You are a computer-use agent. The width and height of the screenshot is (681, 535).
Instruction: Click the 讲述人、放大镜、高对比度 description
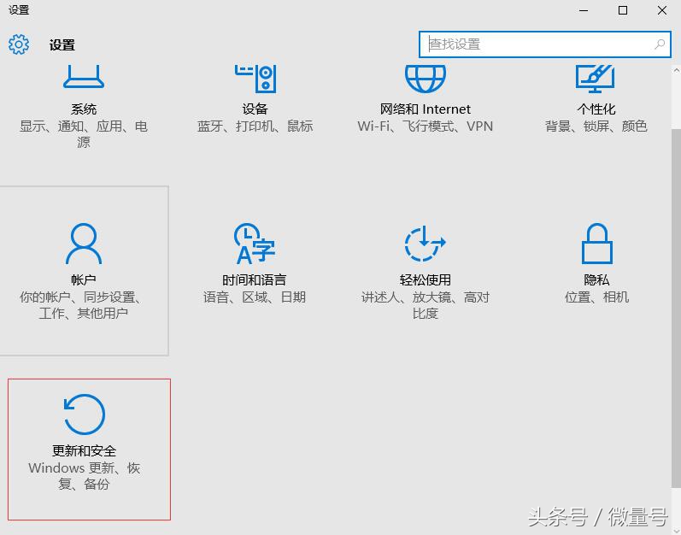tap(426, 305)
